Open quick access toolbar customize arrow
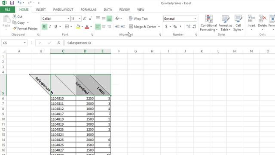Screen dimensions: 275x155 [x=39, y=3]
